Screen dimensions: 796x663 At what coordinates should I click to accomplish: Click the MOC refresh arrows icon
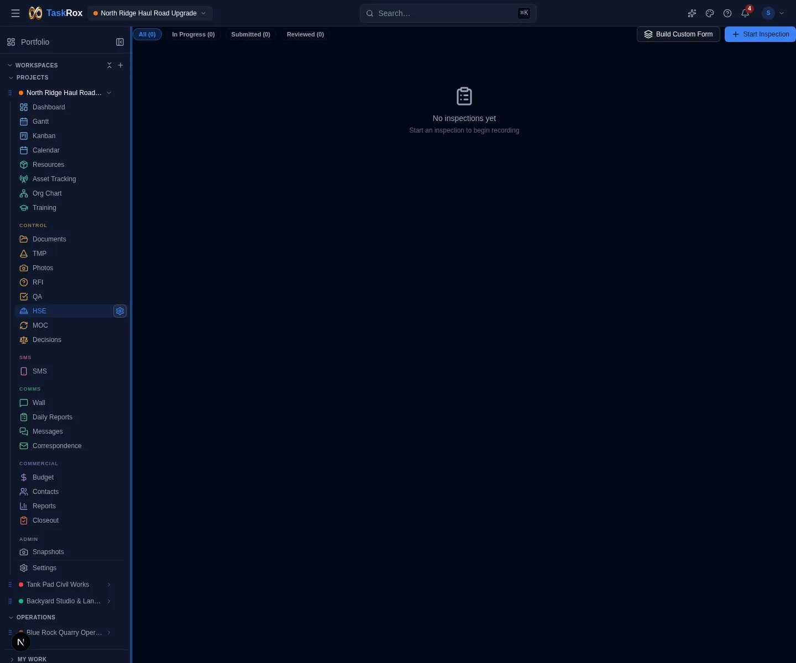coord(24,325)
